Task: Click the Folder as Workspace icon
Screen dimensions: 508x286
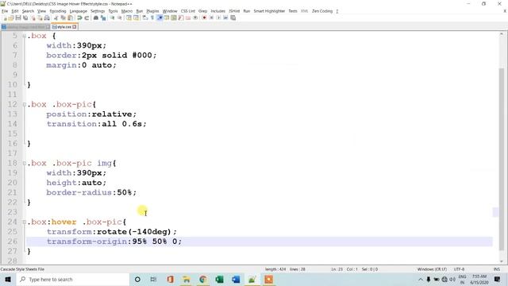Action: [x=188, y=17]
